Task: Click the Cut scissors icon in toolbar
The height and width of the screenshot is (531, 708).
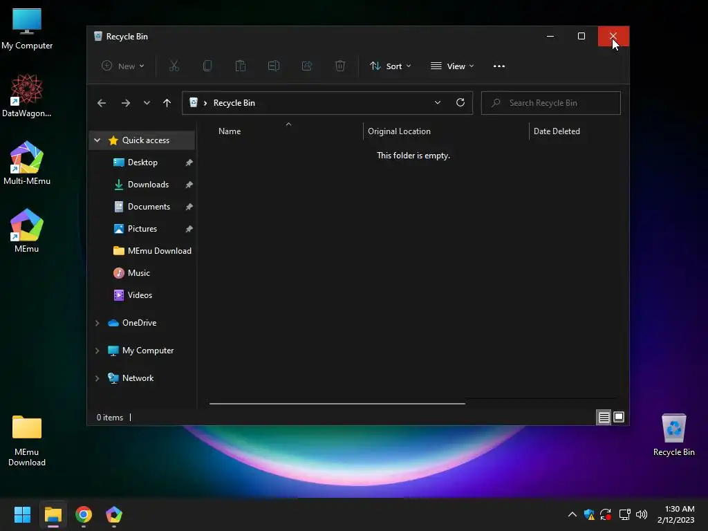Action: point(174,66)
